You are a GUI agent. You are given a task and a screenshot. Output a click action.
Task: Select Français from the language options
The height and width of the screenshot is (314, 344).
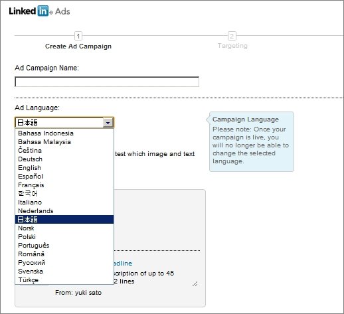pyautogui.click(x=64, y=185)
